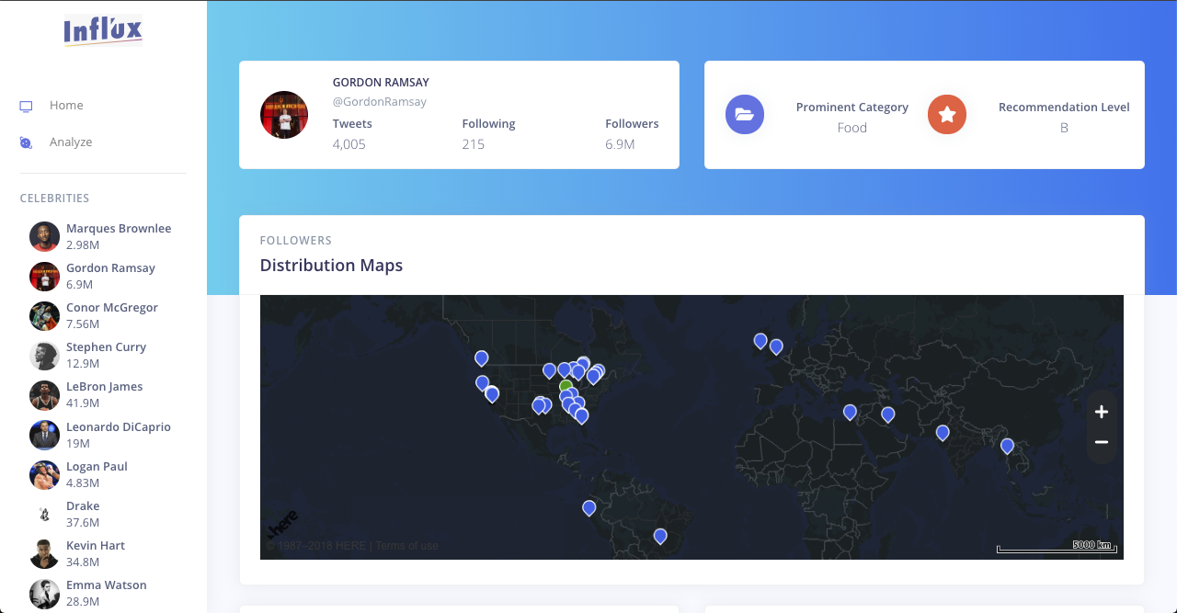This screenshot has width=1177, height=613.
Task: Select Conor McGregor avatar
Action: 44,315
